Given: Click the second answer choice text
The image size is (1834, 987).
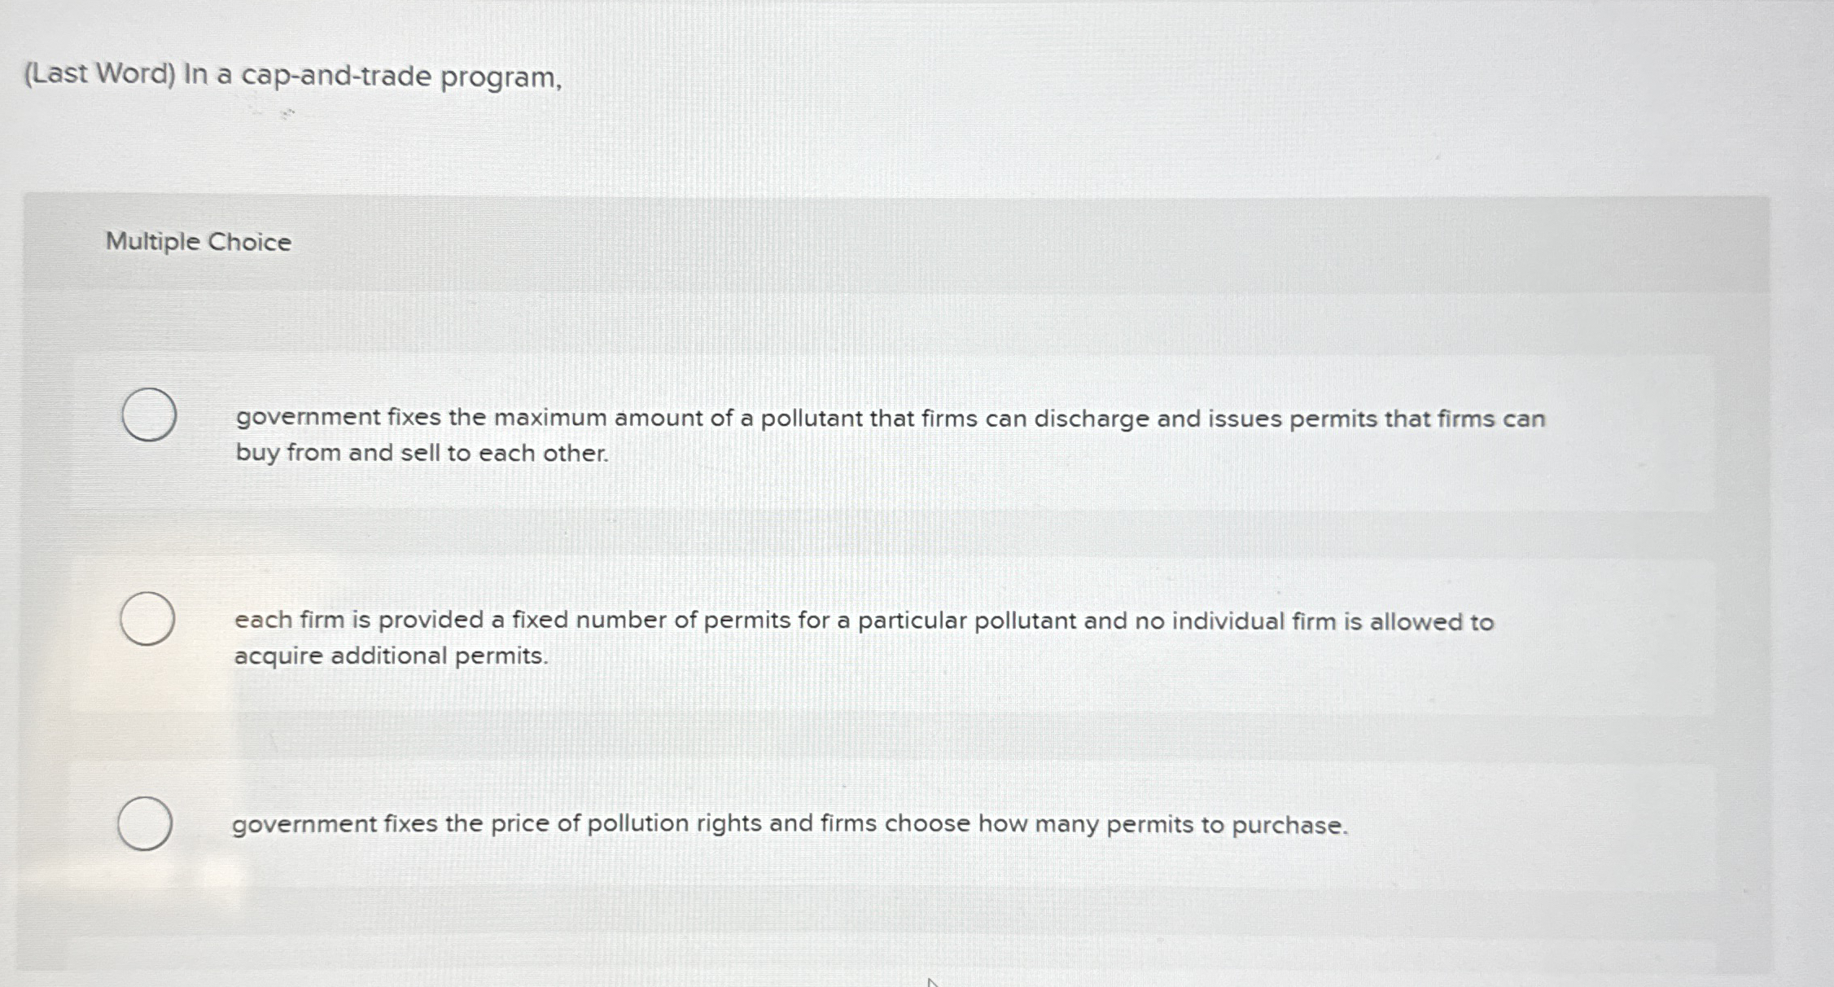Looking at the screenshot, I should tap(863, 639).
